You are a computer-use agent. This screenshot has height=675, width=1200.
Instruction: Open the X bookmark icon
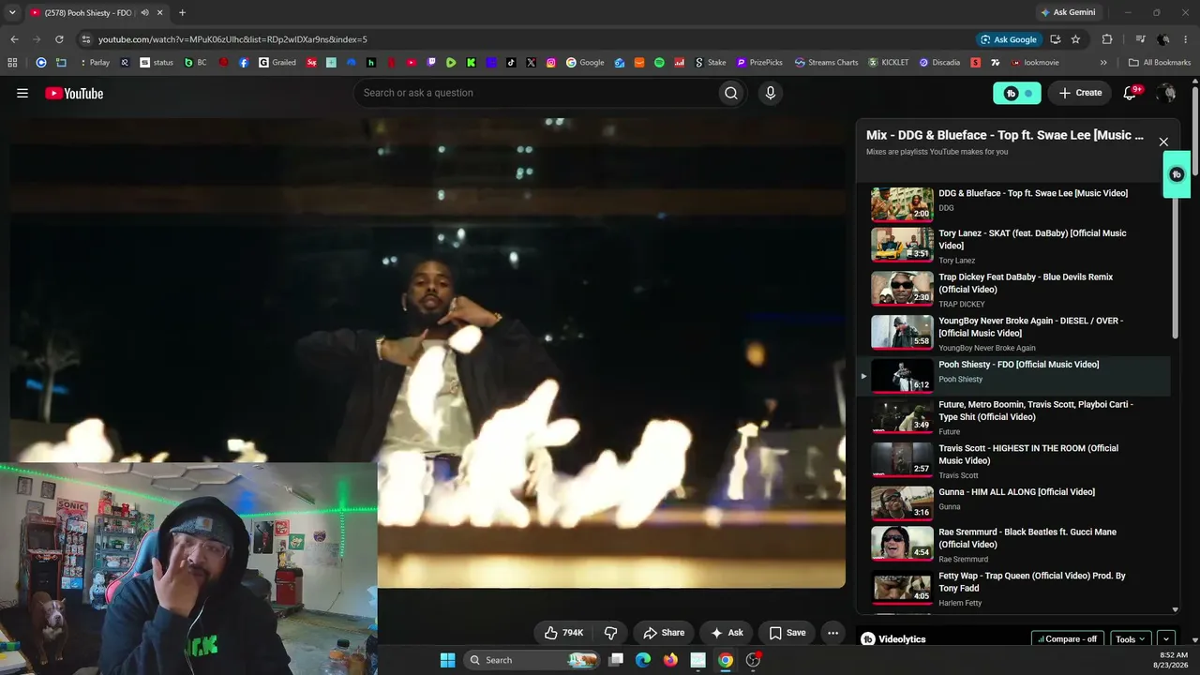tap(532, 63)
